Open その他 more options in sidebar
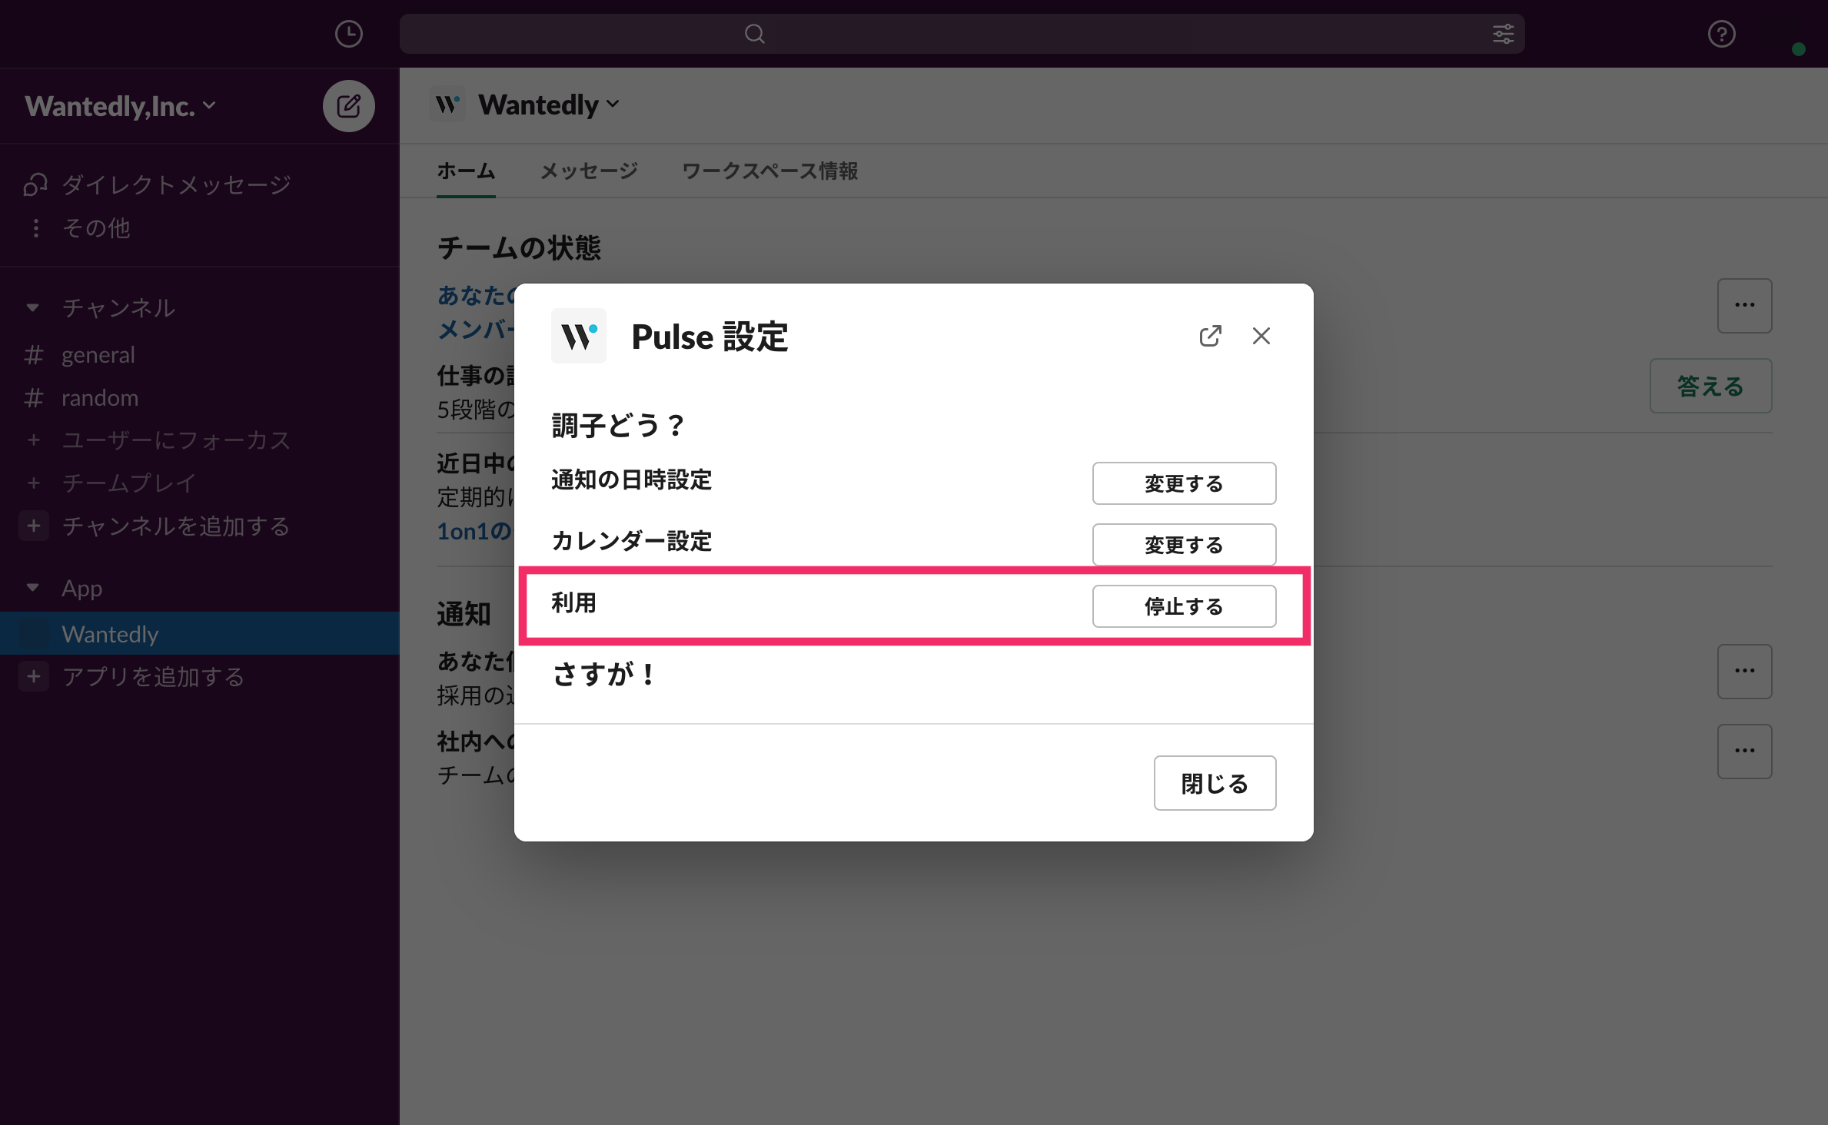 pyautogui.click(x=95, y=228)
